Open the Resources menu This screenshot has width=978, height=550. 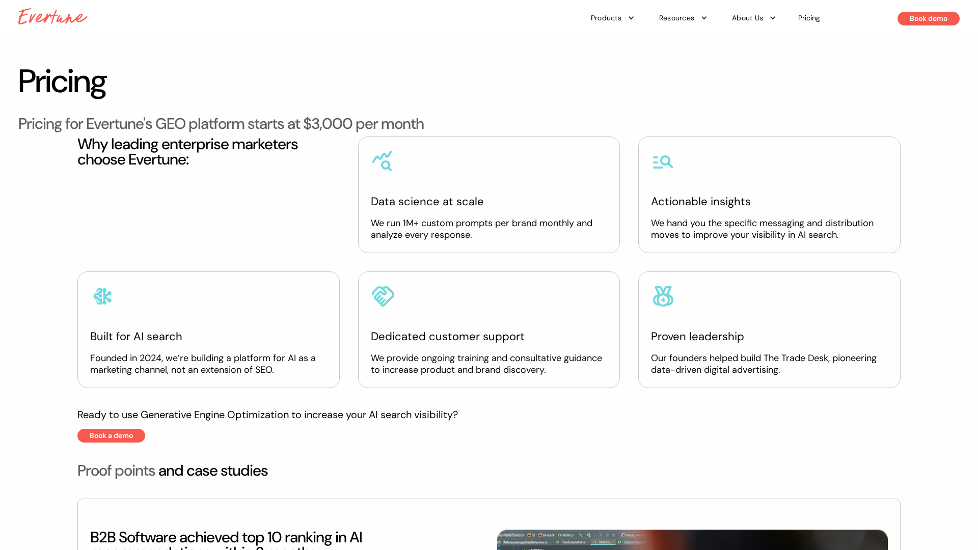(x=676, y=18)
